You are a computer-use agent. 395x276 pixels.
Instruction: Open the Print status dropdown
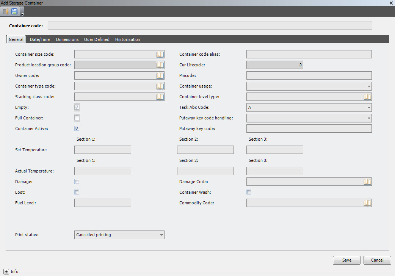click(161, 235)
